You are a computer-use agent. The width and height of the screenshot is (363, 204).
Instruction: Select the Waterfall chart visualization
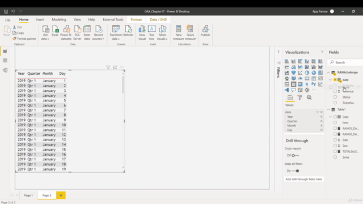(287, 73)
